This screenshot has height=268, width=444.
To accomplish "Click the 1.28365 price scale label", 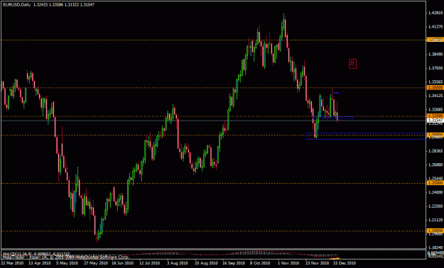I will (435, 151).
